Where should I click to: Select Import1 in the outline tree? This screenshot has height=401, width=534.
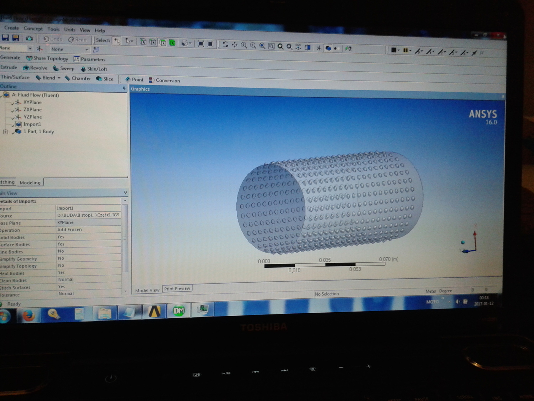32,124
